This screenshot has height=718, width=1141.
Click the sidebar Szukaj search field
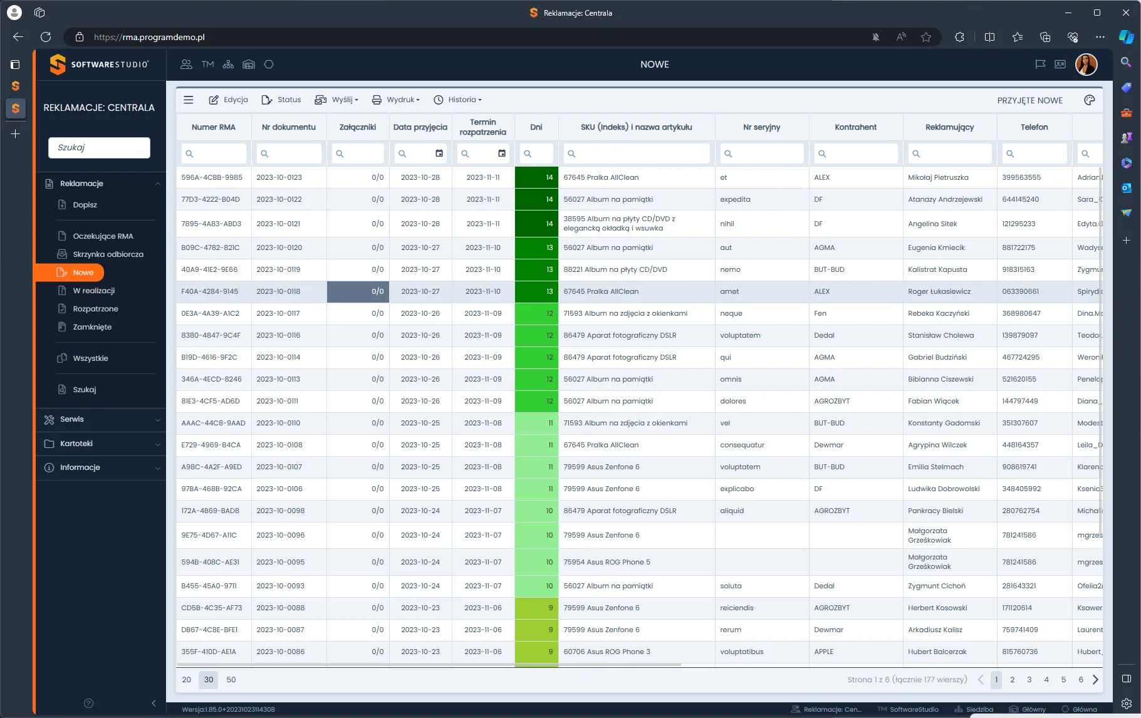click(x=99, y=148)
